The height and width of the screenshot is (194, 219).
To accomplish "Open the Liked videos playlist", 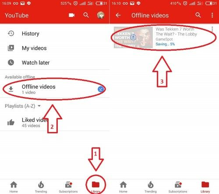I will point(55,122).
